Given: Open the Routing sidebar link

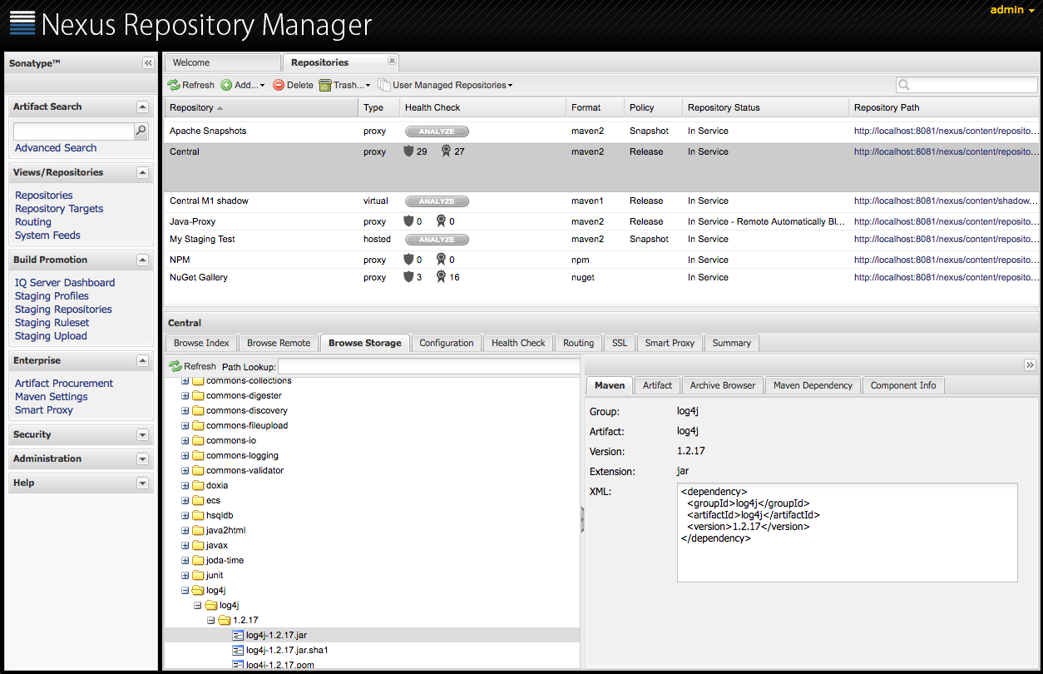Looking at the screenshot, I should pos(33,222).
